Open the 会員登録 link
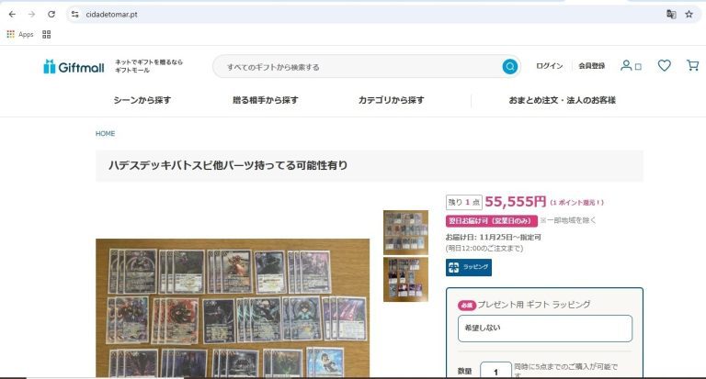This screenshot has height=379, width=706. click(592, 66)
